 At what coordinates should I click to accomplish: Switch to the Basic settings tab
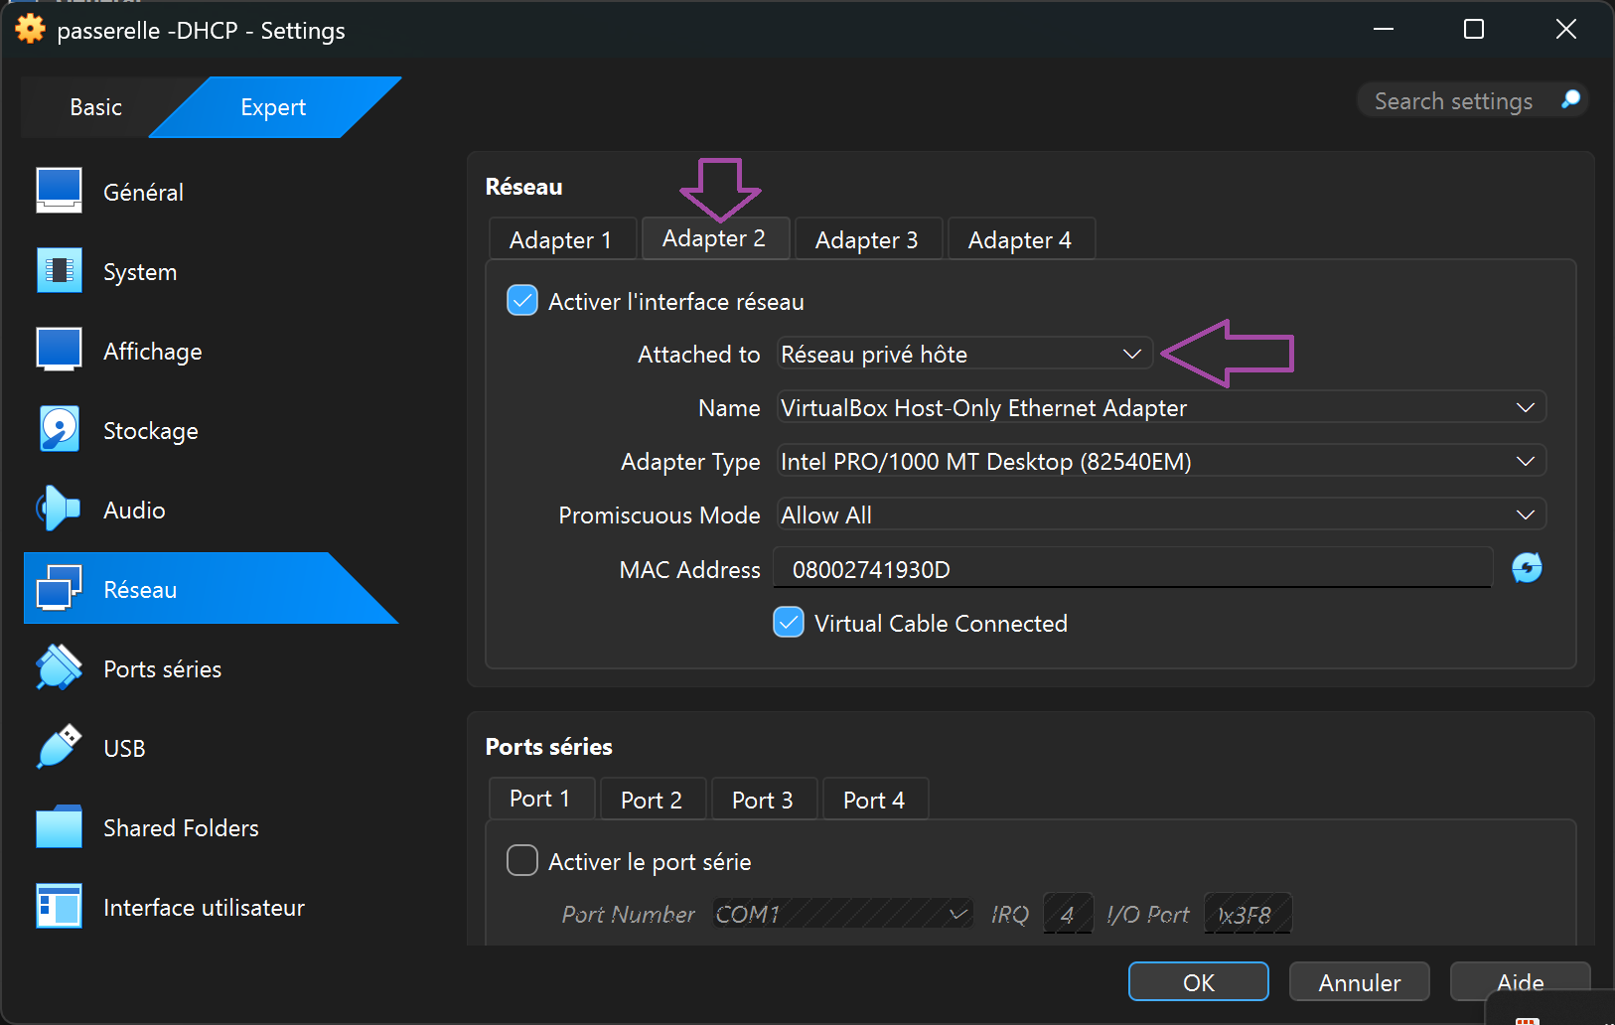95,107
